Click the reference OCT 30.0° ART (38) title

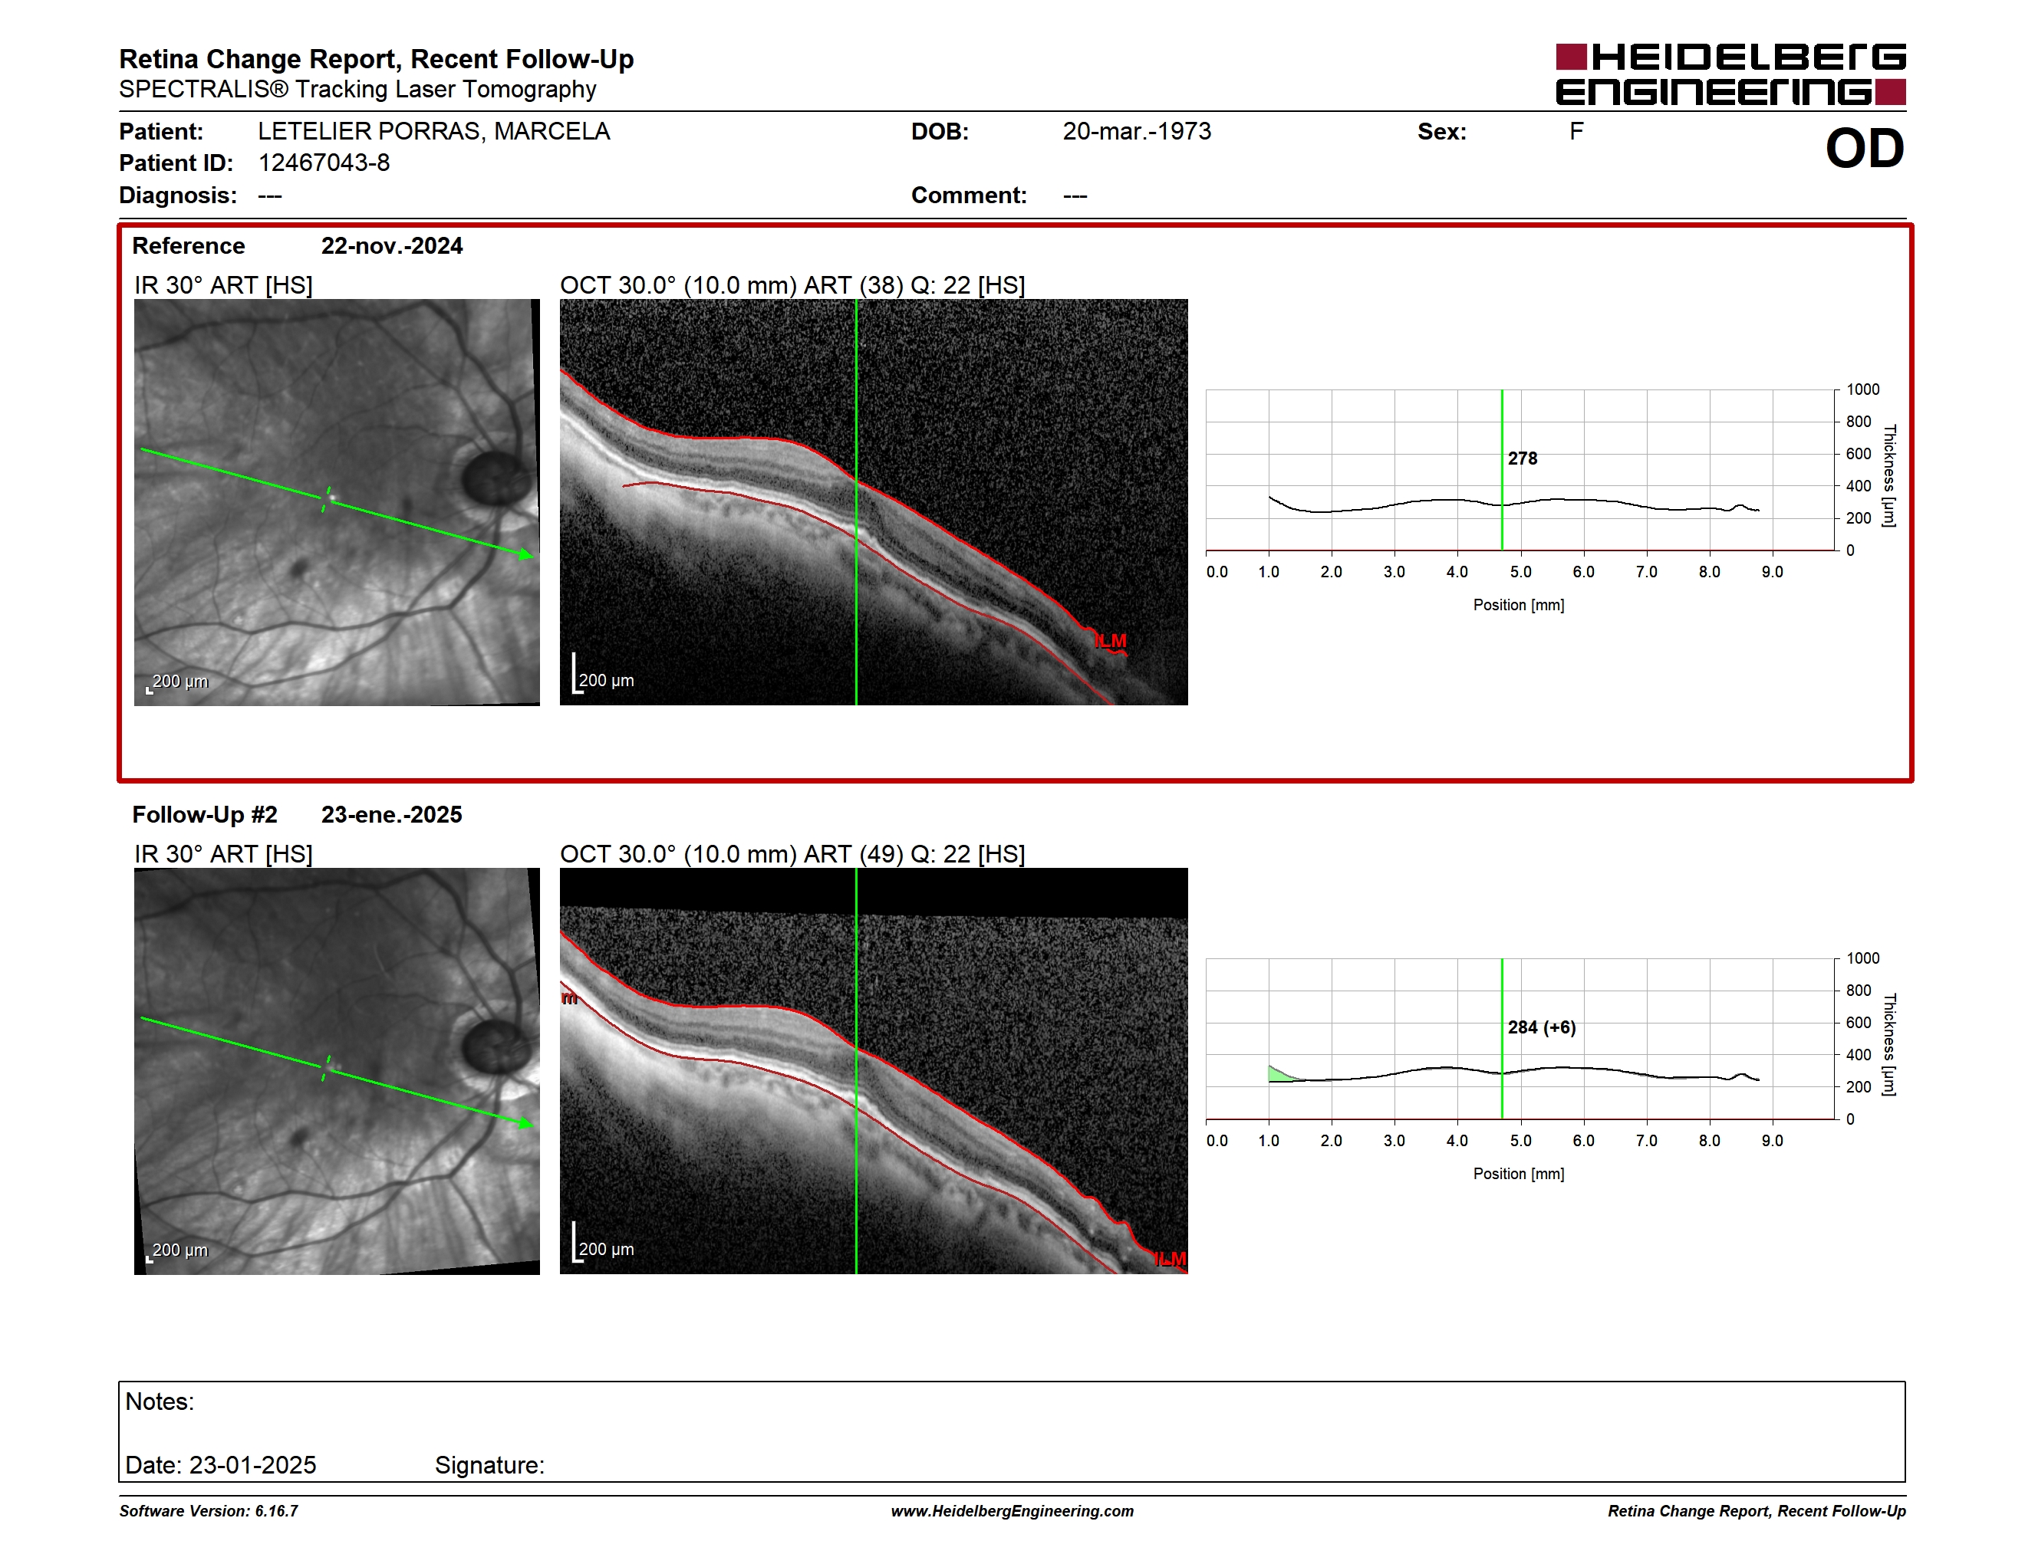793,285
